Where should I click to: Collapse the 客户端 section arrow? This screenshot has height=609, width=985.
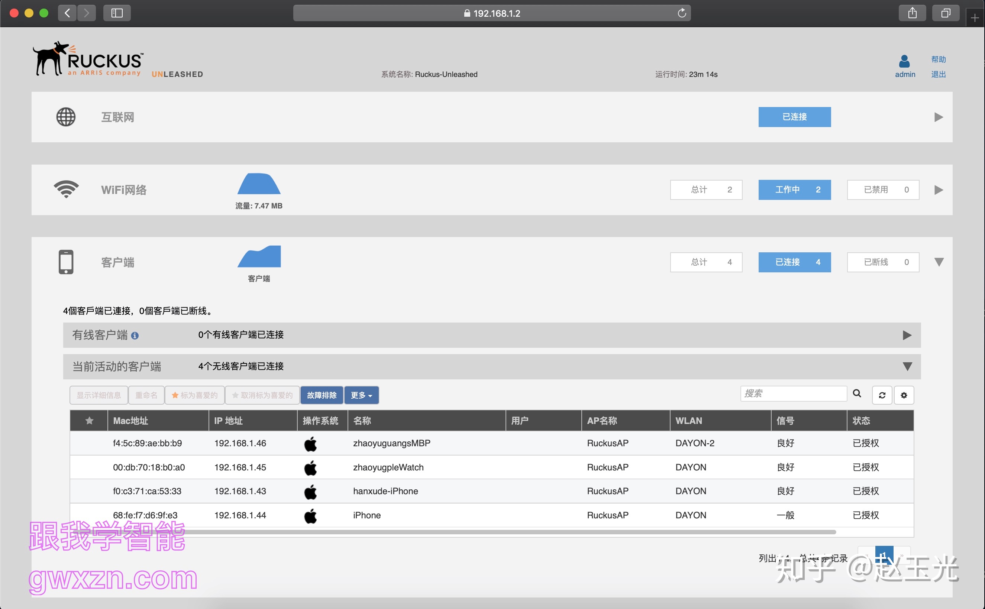pyautogui.click(x=938, y=262)
